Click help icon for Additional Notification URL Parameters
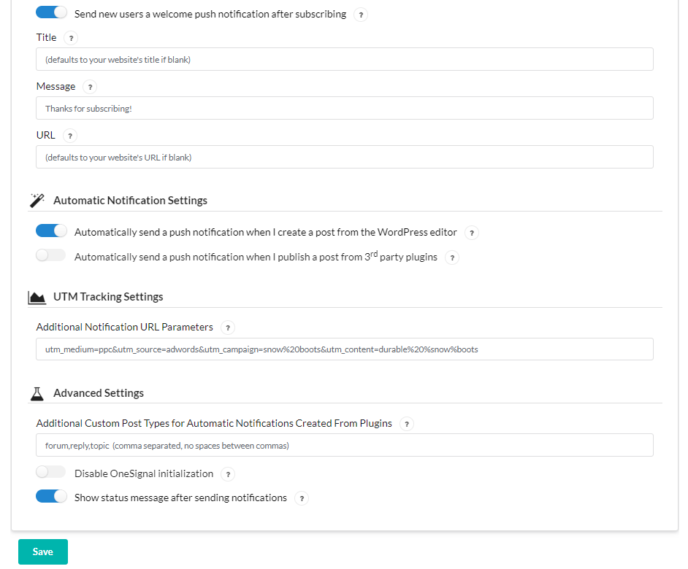This screenshot has height=569, width=688. pos(228,328)
